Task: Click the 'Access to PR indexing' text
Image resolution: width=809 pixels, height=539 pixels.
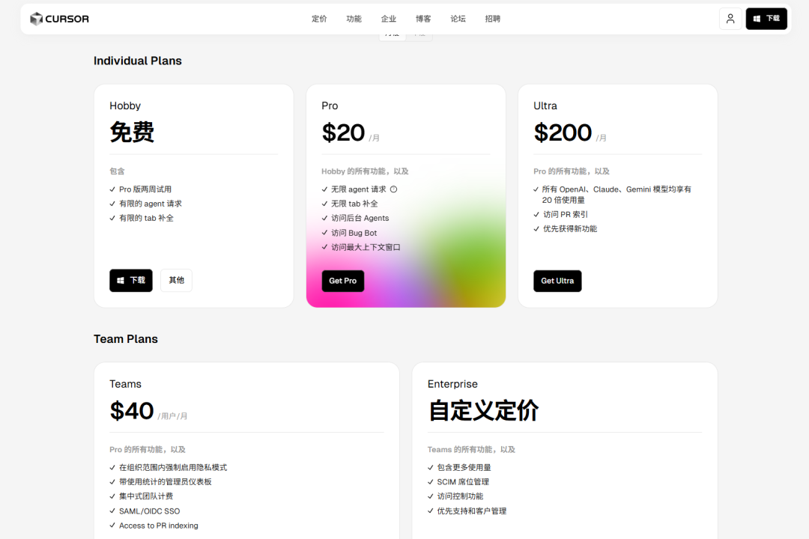Action: [158, 526]
